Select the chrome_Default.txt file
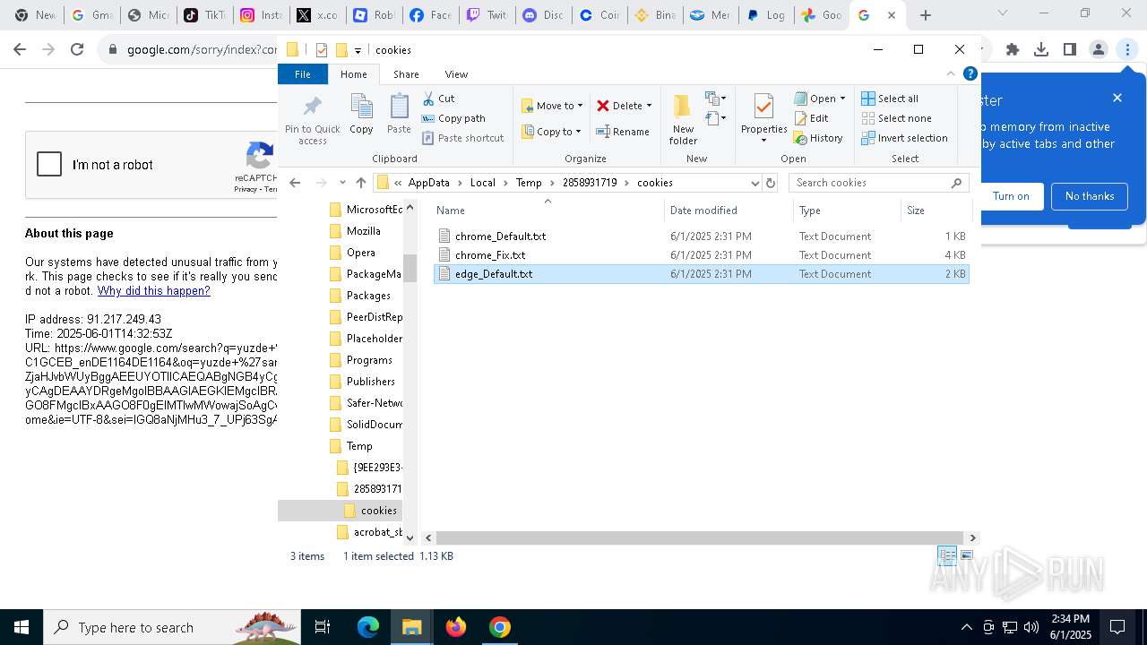 click(701, 236)
